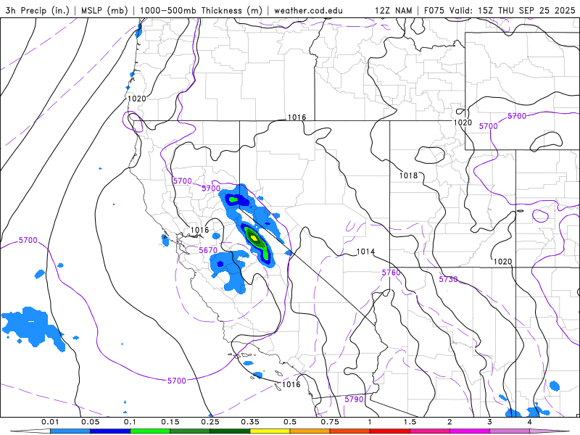Select the purple '5670' thickness label
This screenshot has width=580, height=435.
208,250
